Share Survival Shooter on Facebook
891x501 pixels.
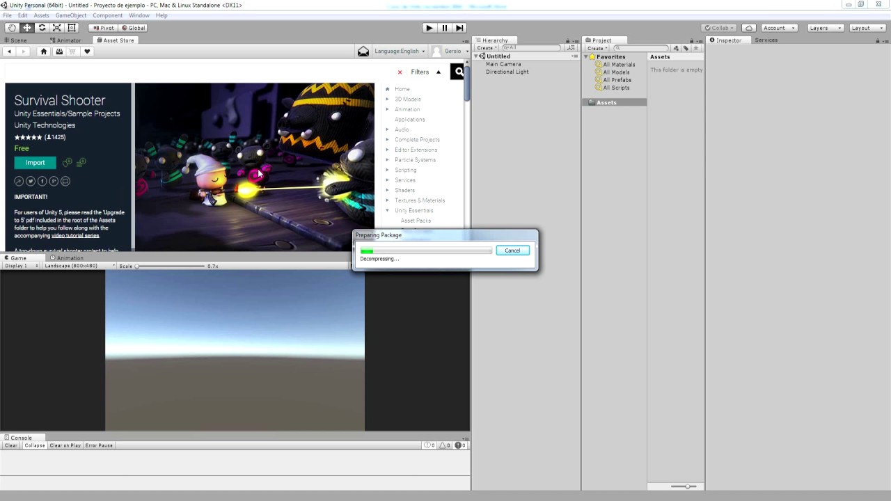[42, 181]
